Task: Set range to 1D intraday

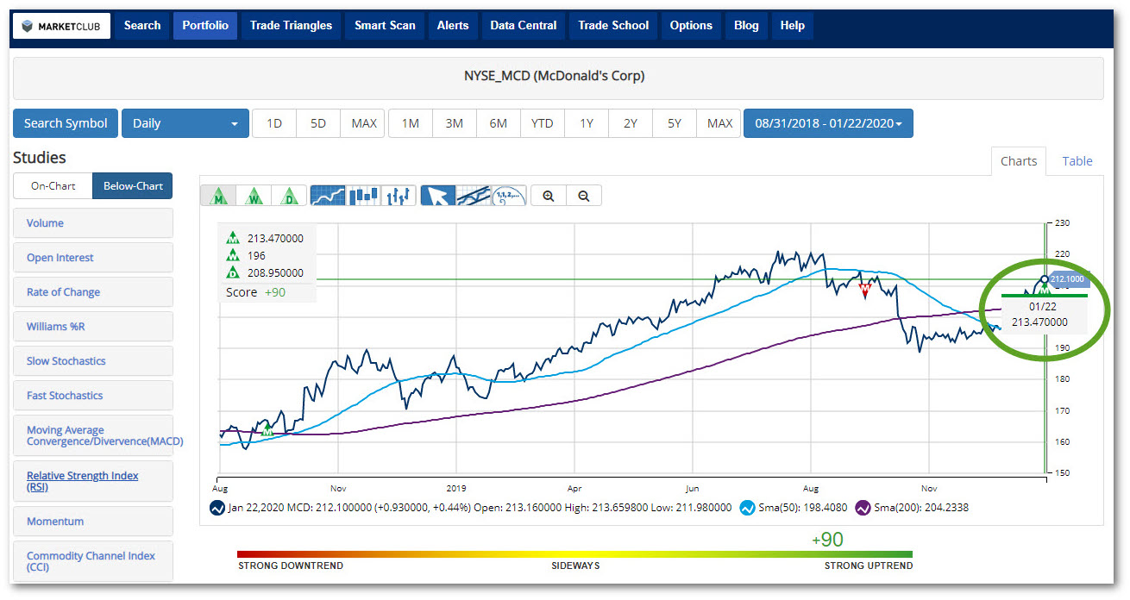Action: [274, 123]
